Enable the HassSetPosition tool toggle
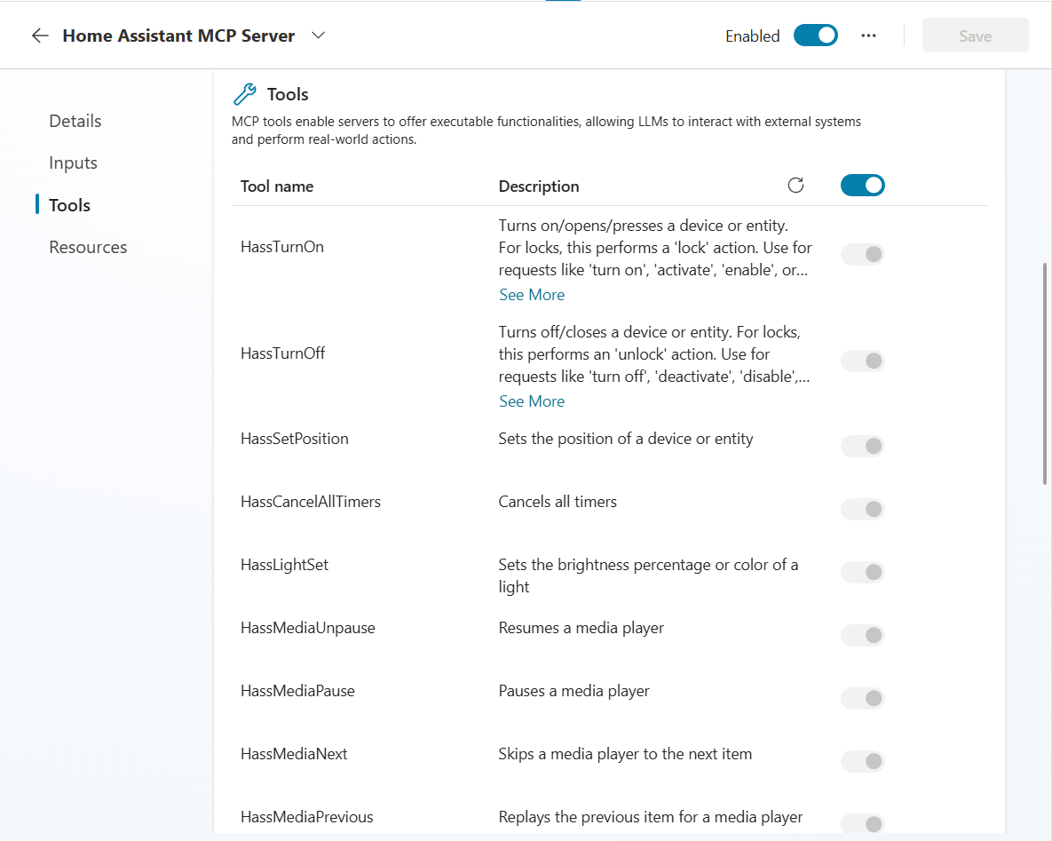The height and width of the screenshot is (841, 1052). (862, 447)
